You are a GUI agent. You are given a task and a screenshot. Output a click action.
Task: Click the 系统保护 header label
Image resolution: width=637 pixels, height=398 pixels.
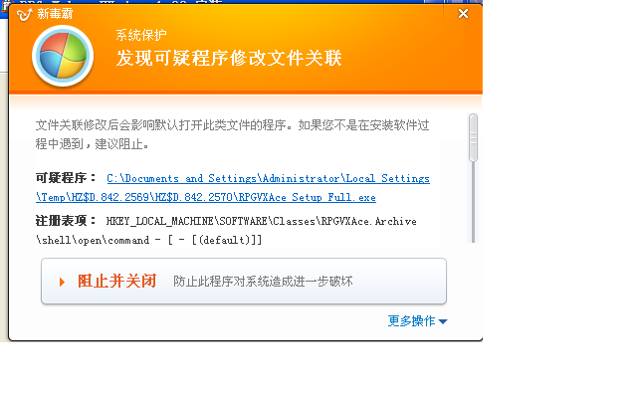pos(141,35)
